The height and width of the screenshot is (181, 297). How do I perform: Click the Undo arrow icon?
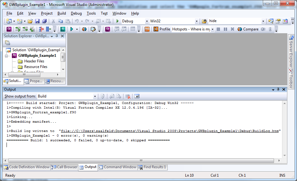click(77, 21)
